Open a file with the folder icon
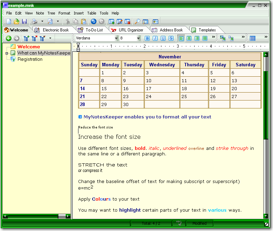This screenshot has width=273, height=231. click(17, 21)
